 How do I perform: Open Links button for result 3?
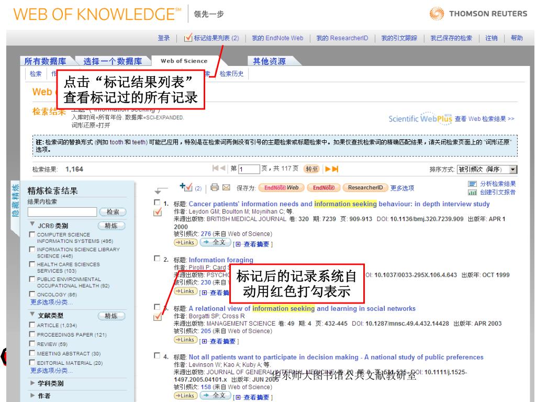pyautogui.click(x=185, y=339)
